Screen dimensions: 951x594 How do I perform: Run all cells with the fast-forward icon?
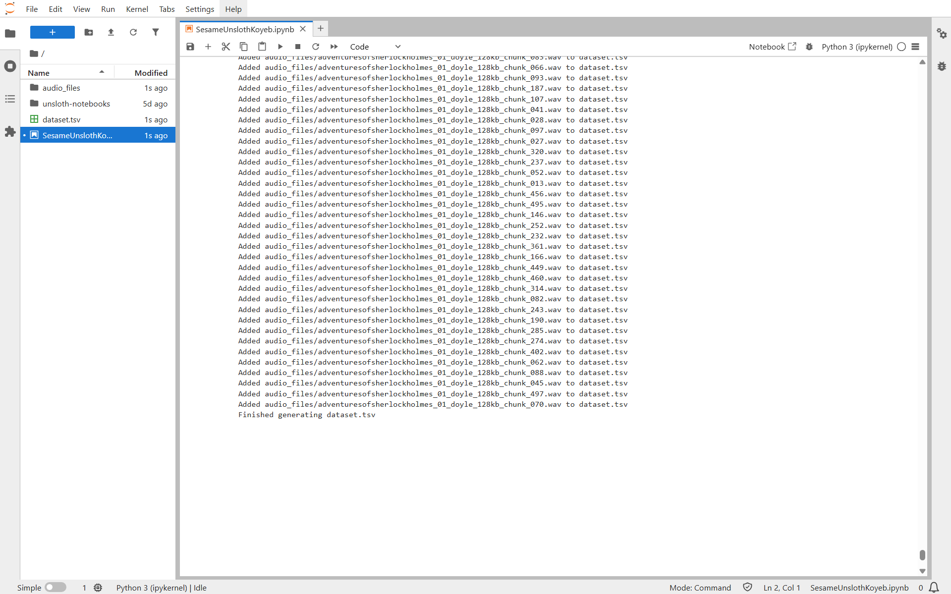[334, 46]
